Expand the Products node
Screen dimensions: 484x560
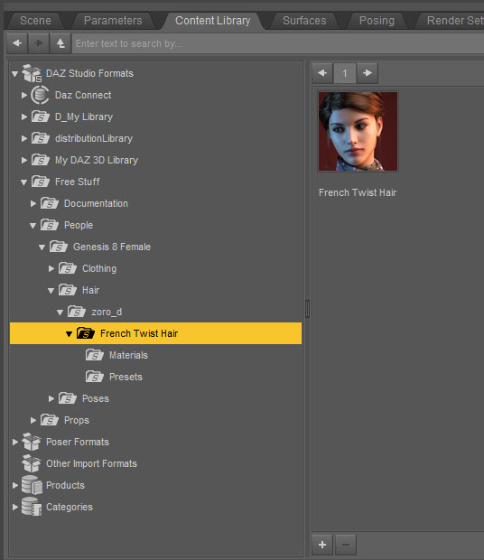(x=15, y=485)
